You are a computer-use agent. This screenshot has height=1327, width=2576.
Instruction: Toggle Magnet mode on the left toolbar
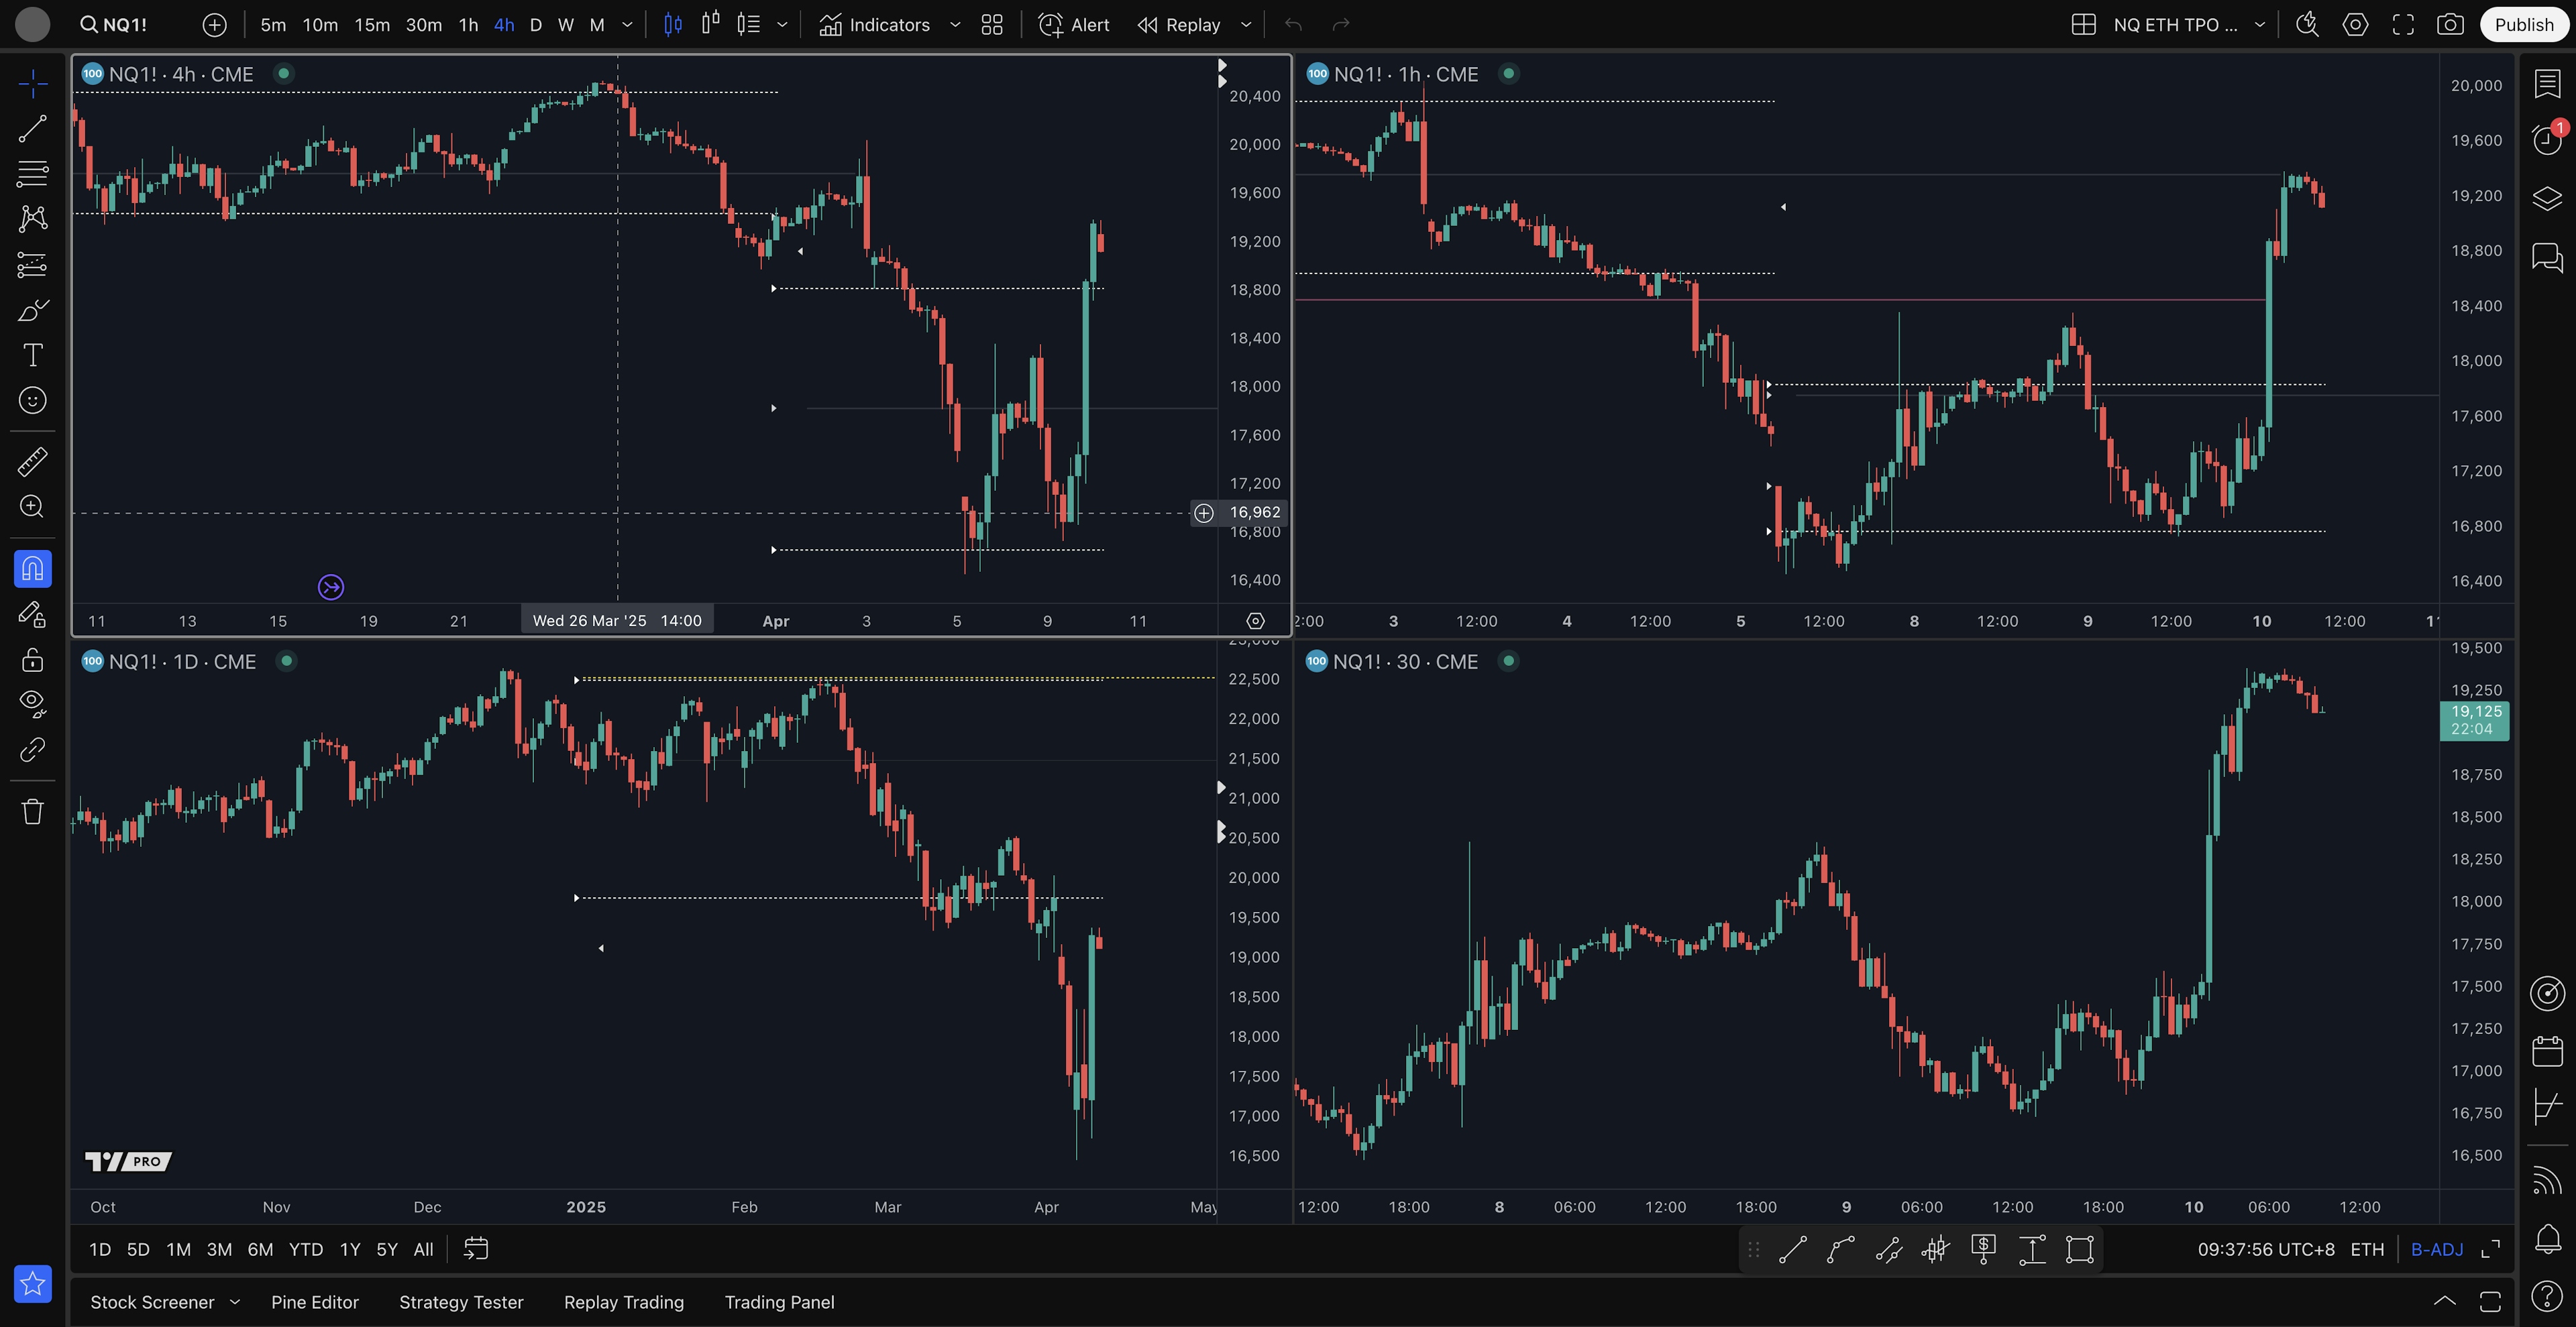[32, 569]
